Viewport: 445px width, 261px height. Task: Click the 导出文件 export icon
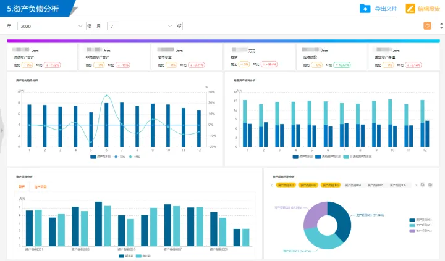(x=365, y=9)
